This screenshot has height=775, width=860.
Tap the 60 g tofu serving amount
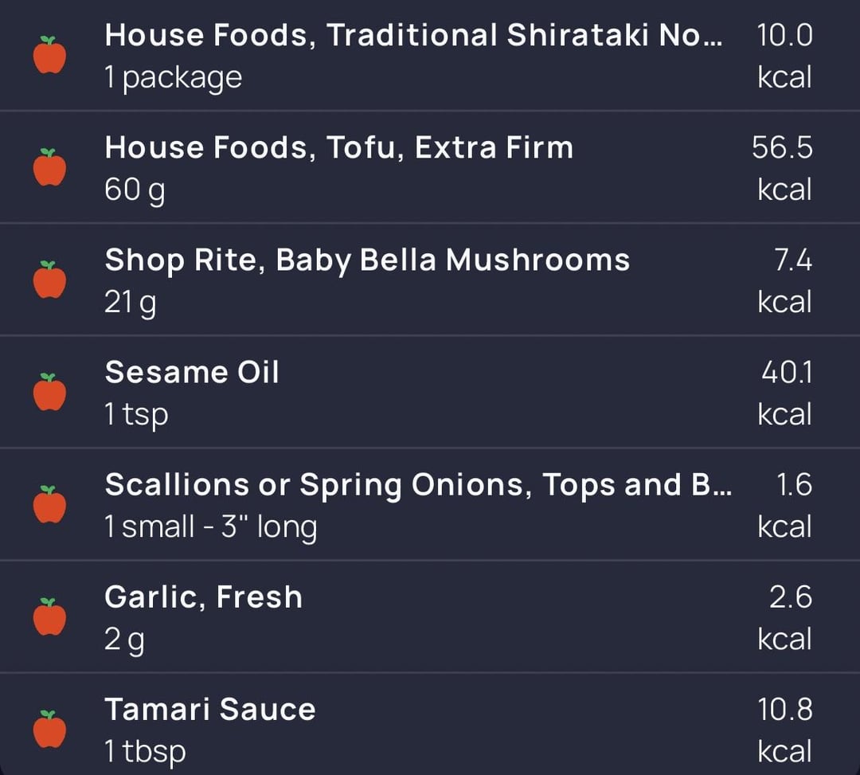pos(135,191)
